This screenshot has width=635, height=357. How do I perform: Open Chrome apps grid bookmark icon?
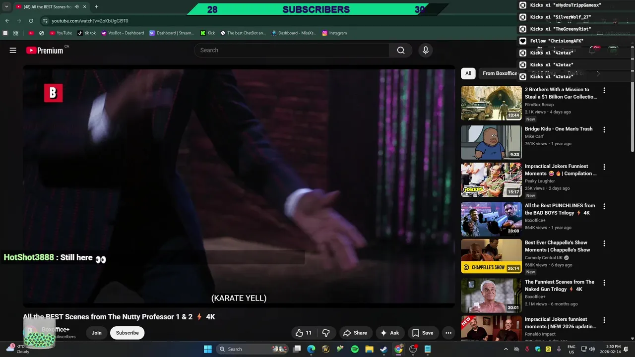(x=16, y=33)
